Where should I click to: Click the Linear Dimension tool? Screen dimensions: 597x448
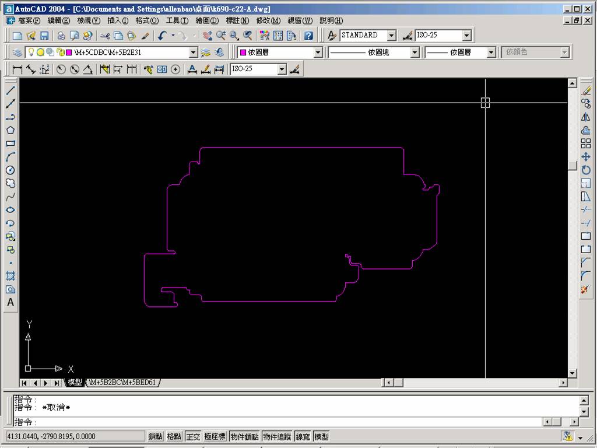[x=17, y=69]
